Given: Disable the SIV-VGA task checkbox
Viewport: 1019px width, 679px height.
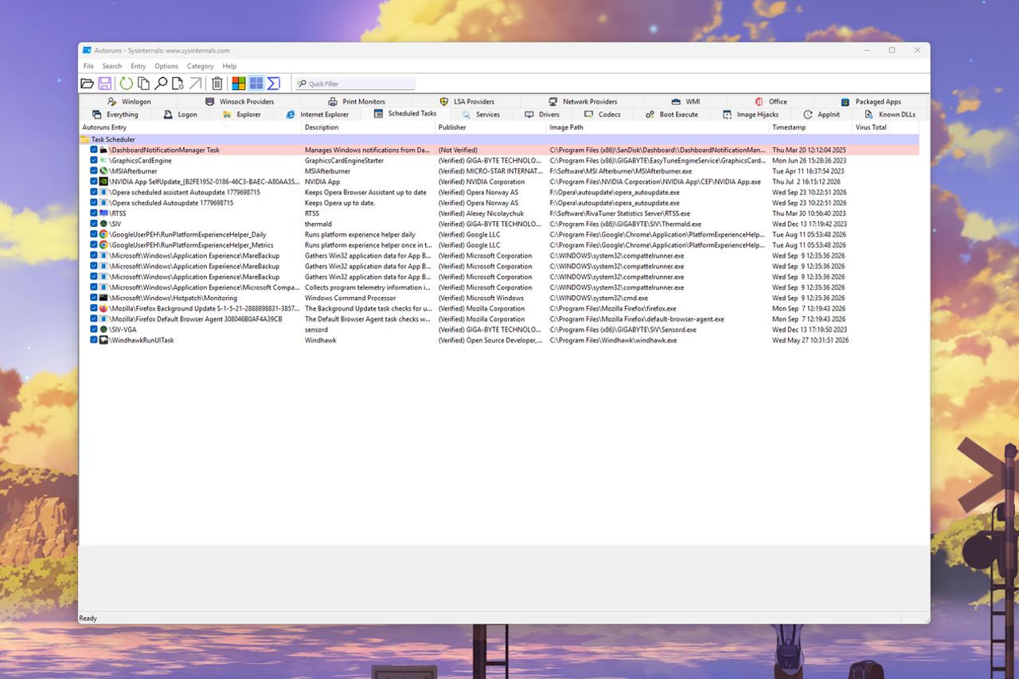Looking at the screenshot, I should 94,330.
